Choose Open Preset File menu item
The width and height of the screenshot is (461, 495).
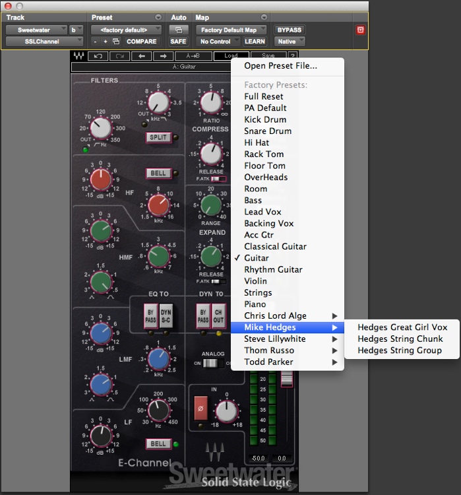[288, 65]
